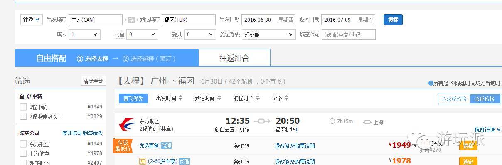The image size is (502, 165).
Task: Click the 搜索 search button
Action: click(x=393, y=20)
